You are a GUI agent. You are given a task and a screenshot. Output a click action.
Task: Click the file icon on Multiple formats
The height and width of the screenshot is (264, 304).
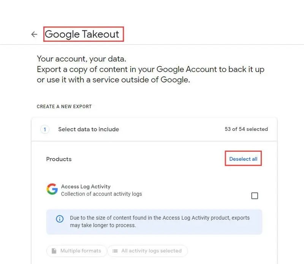tap(54, 251)
